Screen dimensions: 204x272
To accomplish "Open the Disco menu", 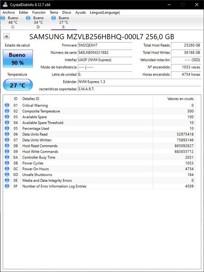I will tap(67, 12).
